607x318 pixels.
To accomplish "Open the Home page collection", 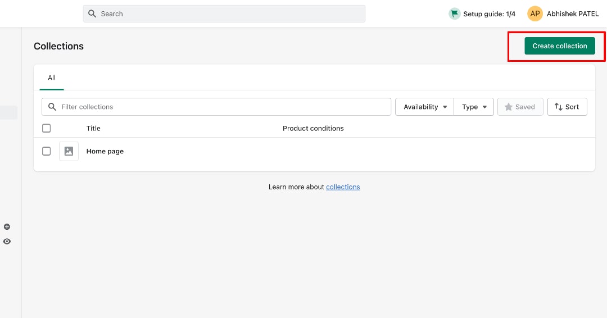I will tap(105, 151).
